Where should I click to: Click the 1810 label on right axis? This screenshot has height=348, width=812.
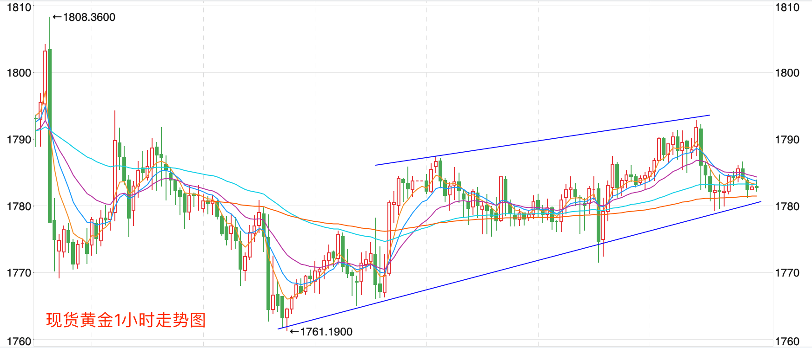click(x=787, y=7)
